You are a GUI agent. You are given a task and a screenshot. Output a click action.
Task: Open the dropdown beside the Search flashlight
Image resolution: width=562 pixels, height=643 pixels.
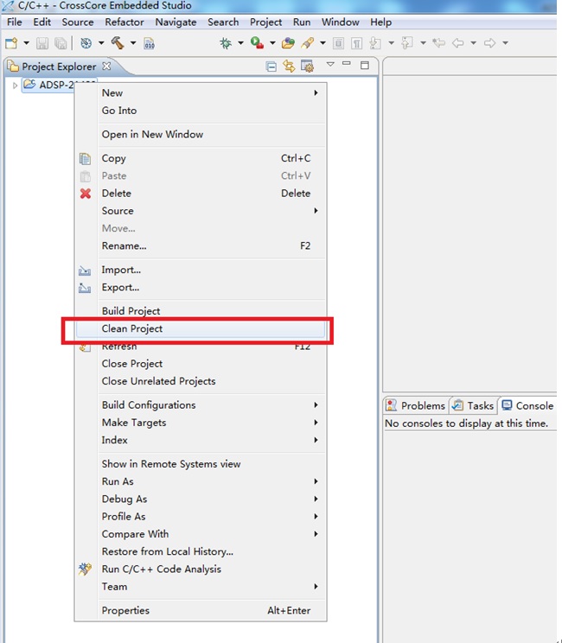tap(323, 43)
